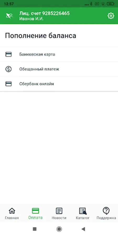Go to the Главная home tab

click(12, 213)
